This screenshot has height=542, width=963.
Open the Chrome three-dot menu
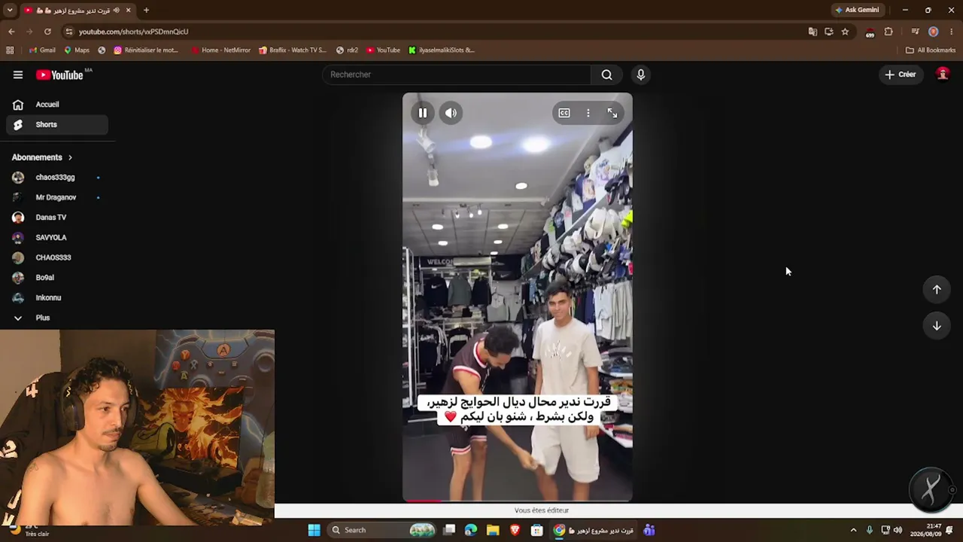tap(952, 32)
